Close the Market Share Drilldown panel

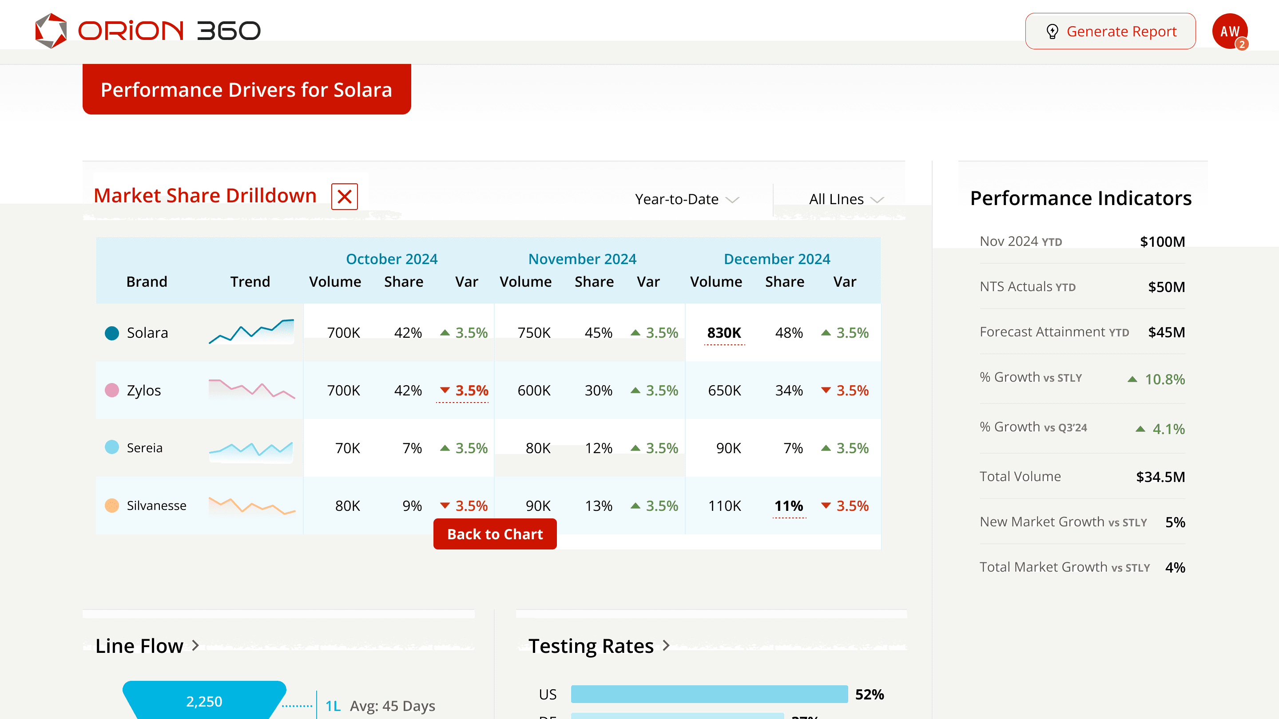click(x=345, y=197)
